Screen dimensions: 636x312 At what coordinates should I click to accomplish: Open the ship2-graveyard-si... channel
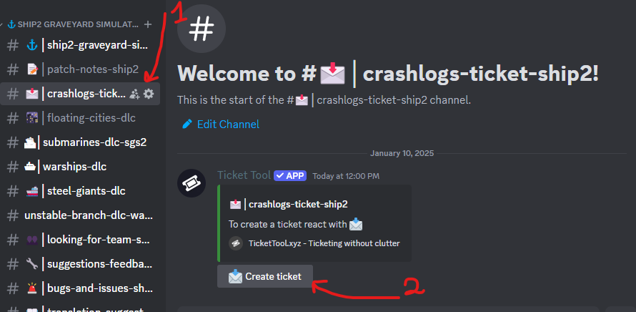tap(80, 45)
